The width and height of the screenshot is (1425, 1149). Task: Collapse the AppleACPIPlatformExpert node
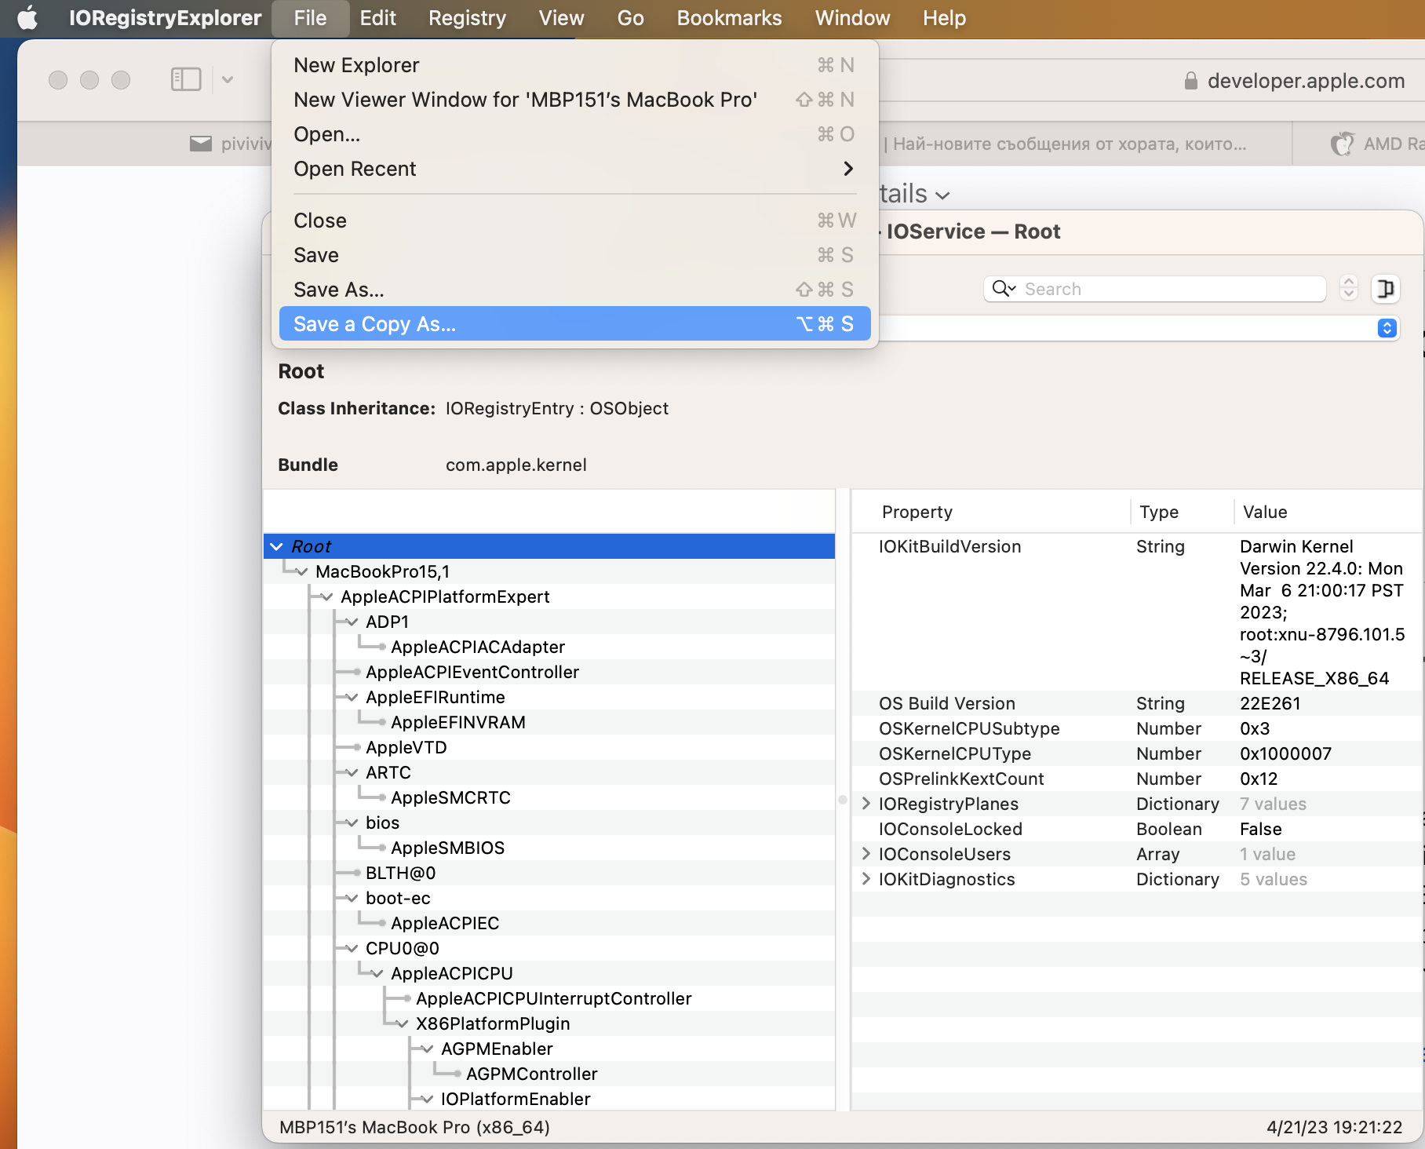tap(327, 597)
